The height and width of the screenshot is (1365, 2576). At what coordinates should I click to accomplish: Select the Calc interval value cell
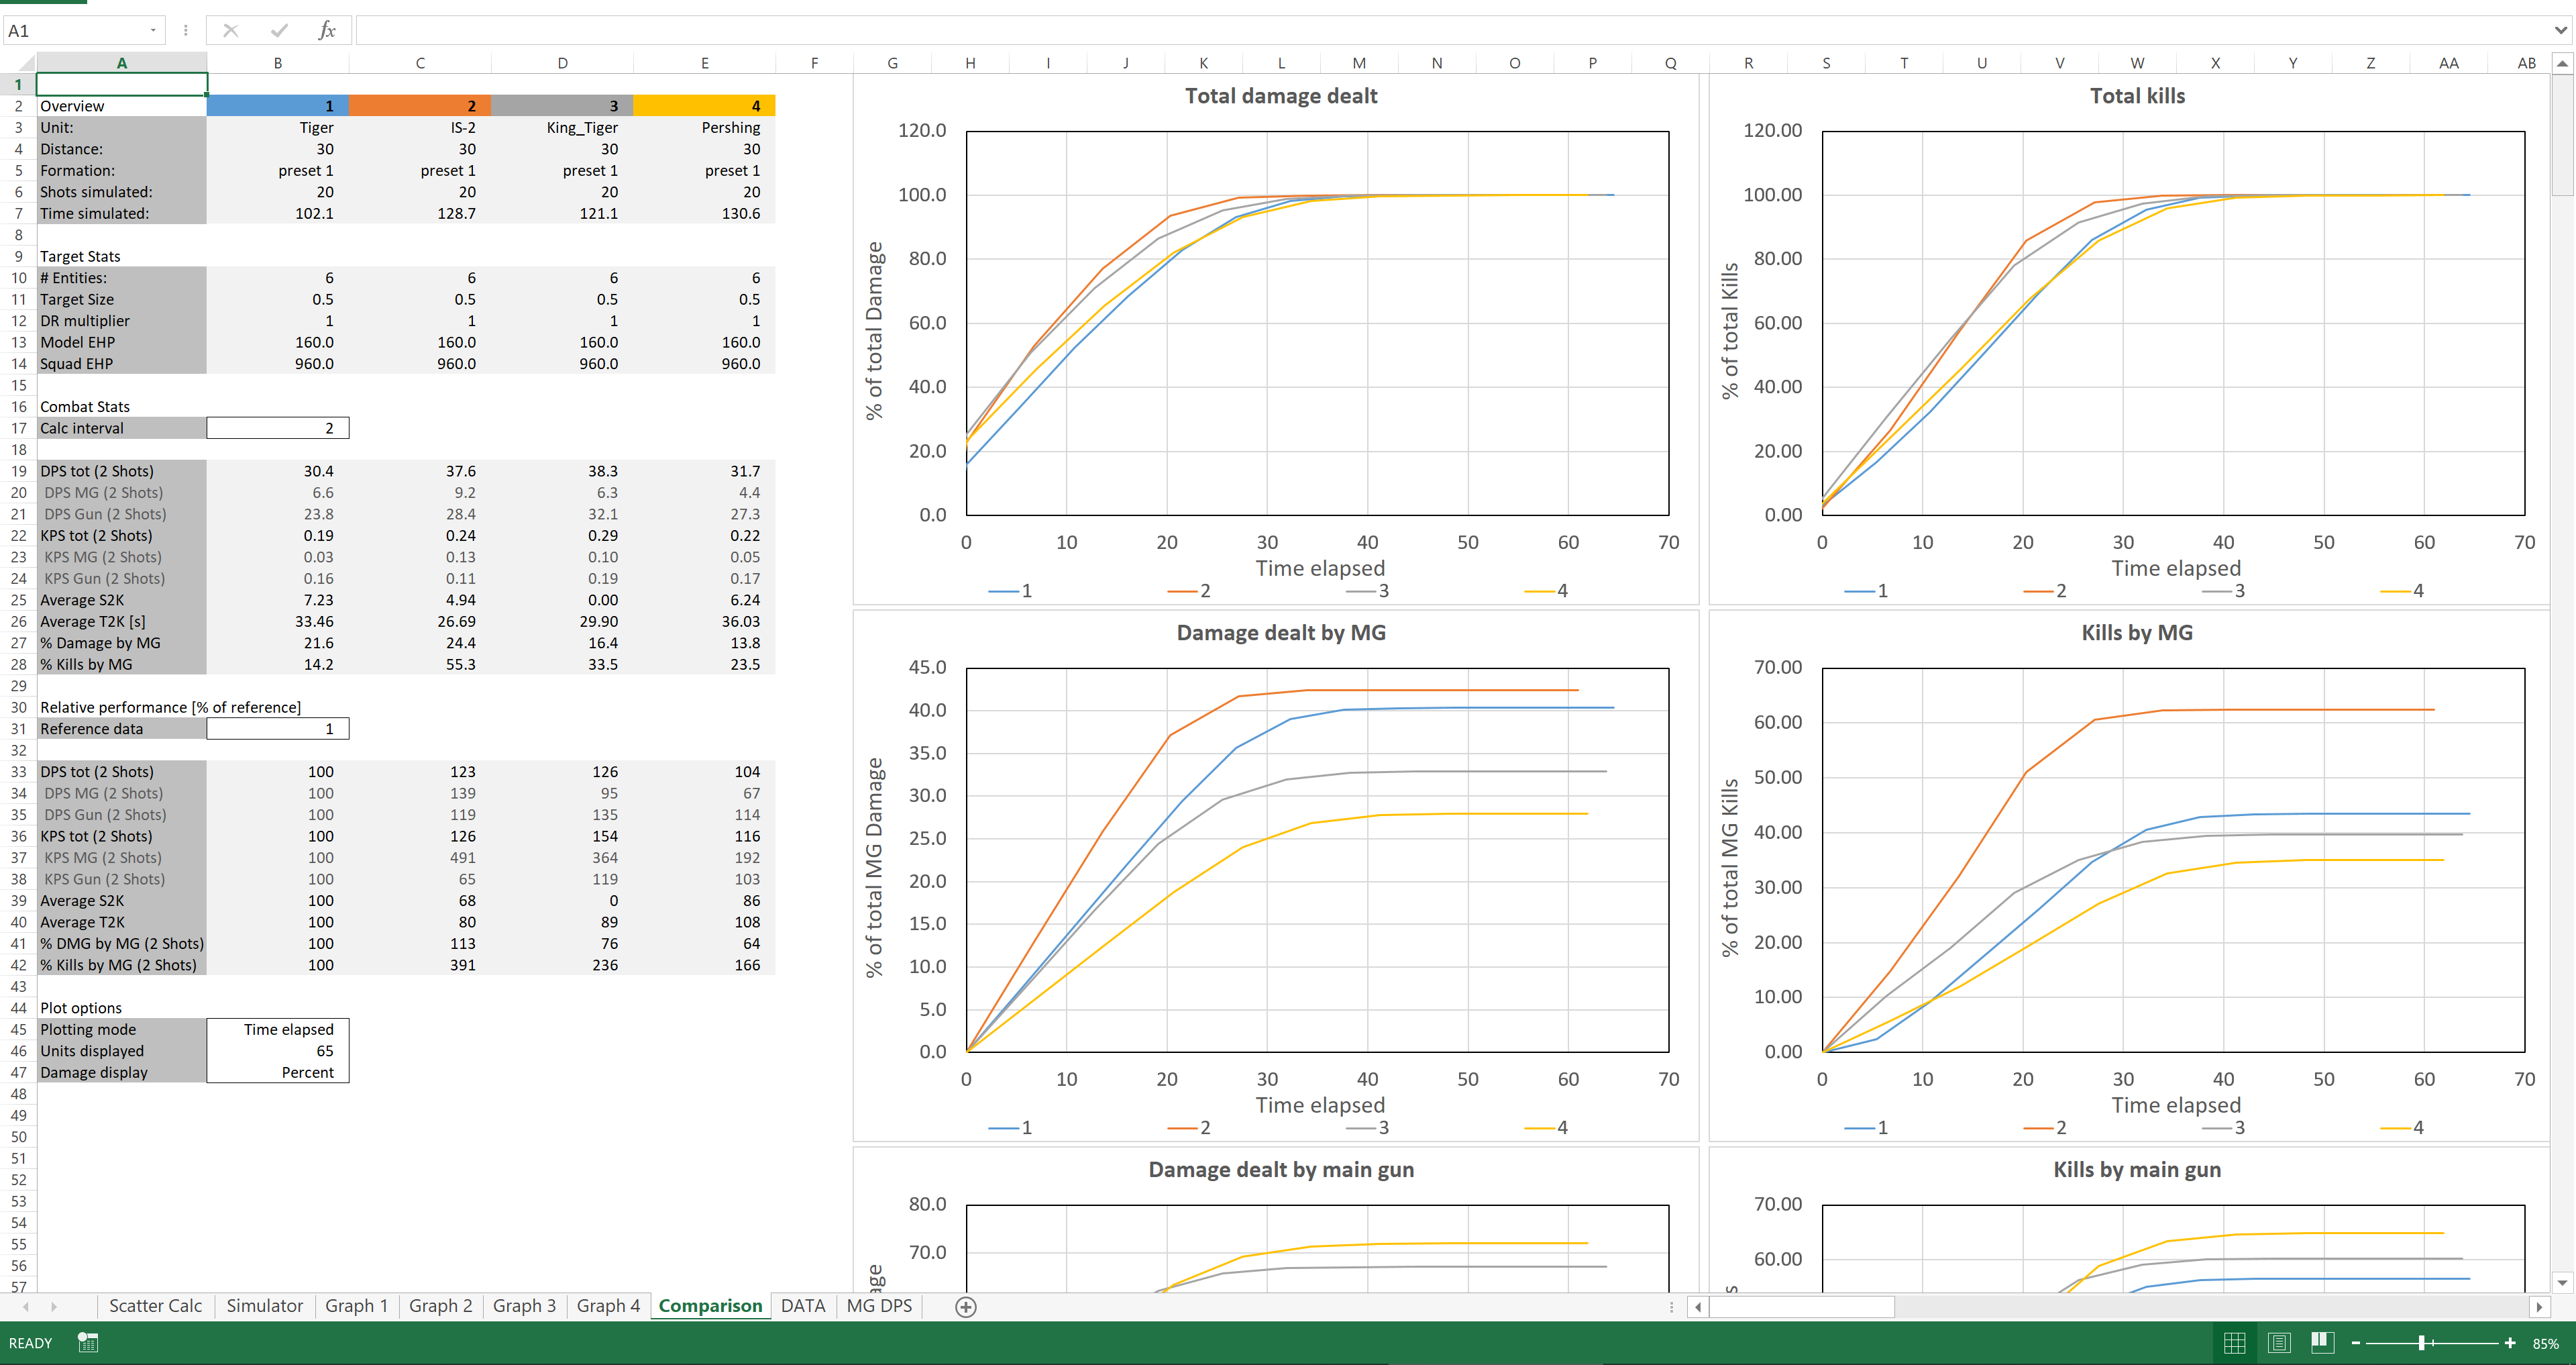click(278, 428)
